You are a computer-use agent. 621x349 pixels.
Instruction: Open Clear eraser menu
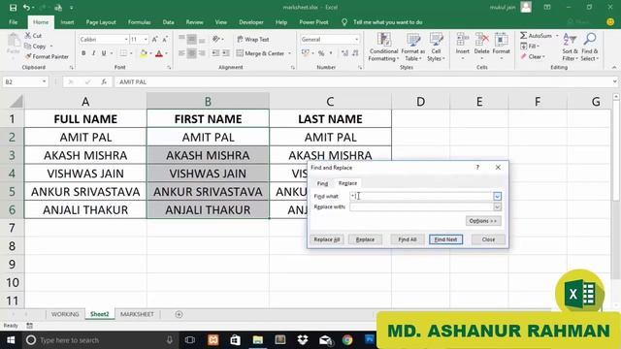[x=533, y=56]
